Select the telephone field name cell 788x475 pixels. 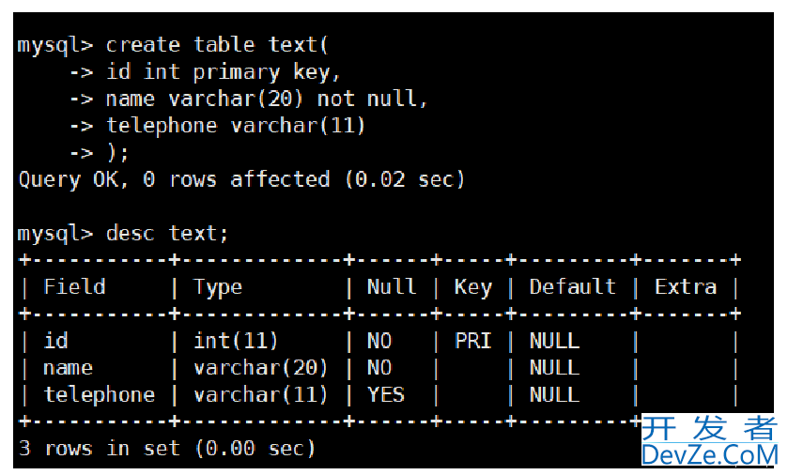point(100,394)
